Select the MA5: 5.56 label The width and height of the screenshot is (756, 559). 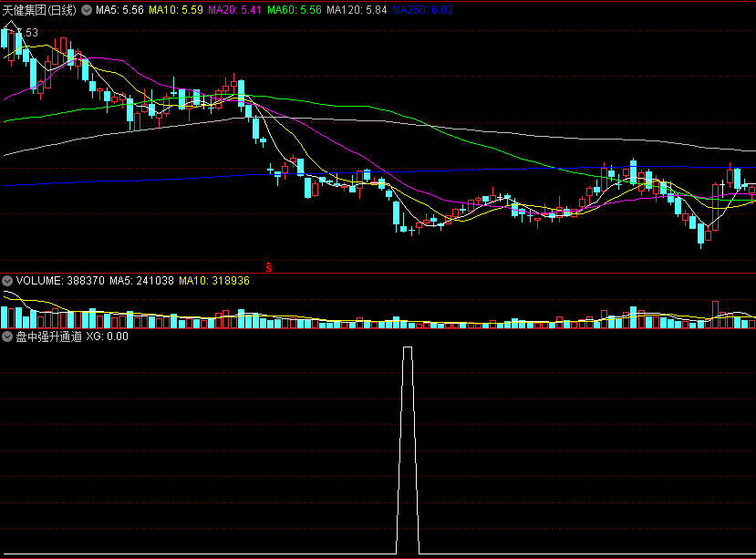tap(119, 10)
